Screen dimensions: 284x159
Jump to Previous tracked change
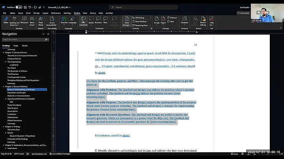[172, 18]
